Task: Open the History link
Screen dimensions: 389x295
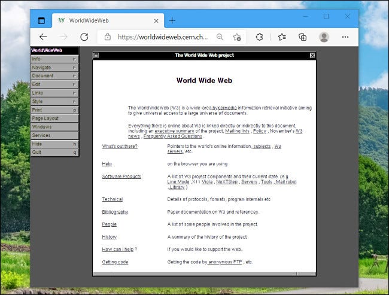Action: 109,237
